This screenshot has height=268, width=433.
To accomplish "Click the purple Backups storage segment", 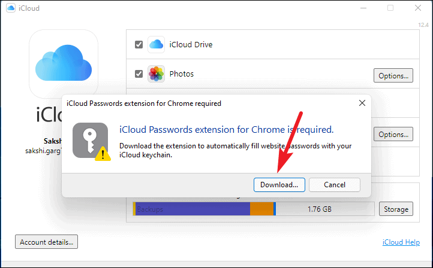I will point(193,209).
